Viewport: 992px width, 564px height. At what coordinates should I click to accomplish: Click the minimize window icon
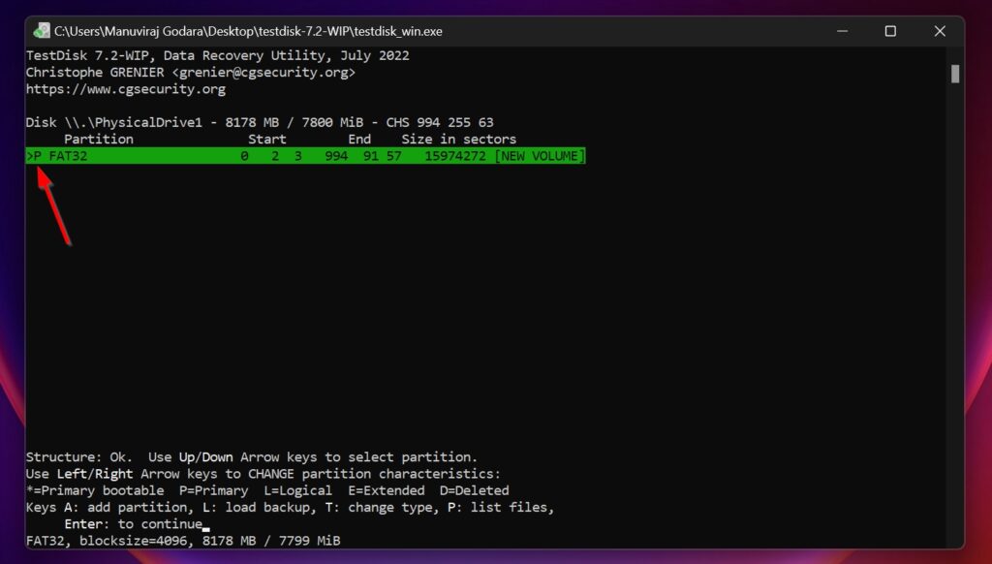(x=840, y=31)
